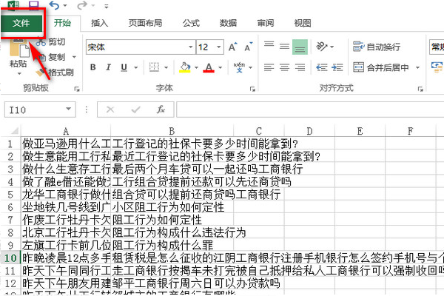444x296 pixels.
Task: Click 复制 (Copy) button
Action: tap(52, 57)
